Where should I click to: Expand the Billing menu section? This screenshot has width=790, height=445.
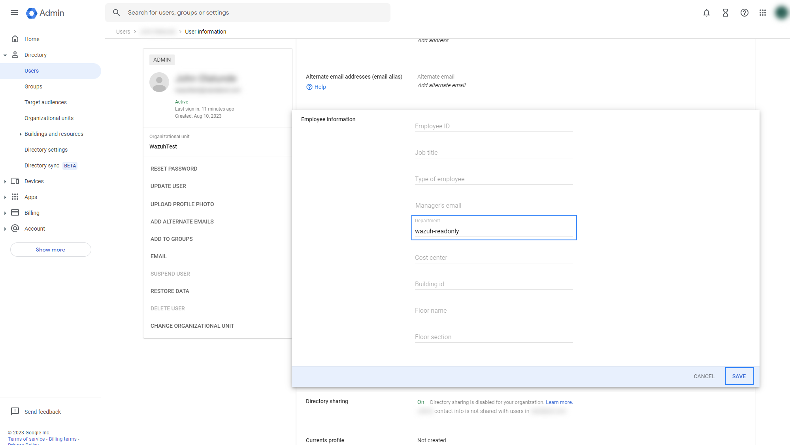pyautogui.click(x=5, y=213)
